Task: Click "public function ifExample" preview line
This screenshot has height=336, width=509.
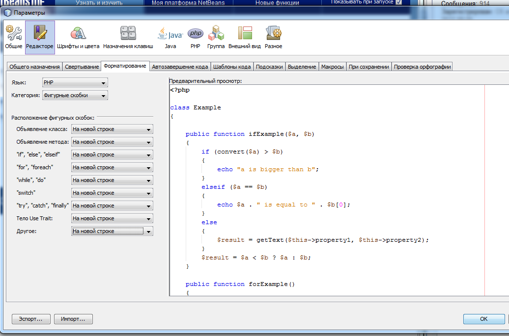Action: click(250, 134)
